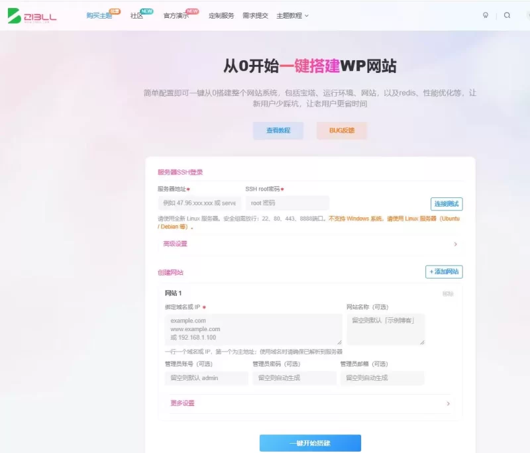Open 社区 menu item
This screenshot has height=453, width=530.
(x=136, y=15)
